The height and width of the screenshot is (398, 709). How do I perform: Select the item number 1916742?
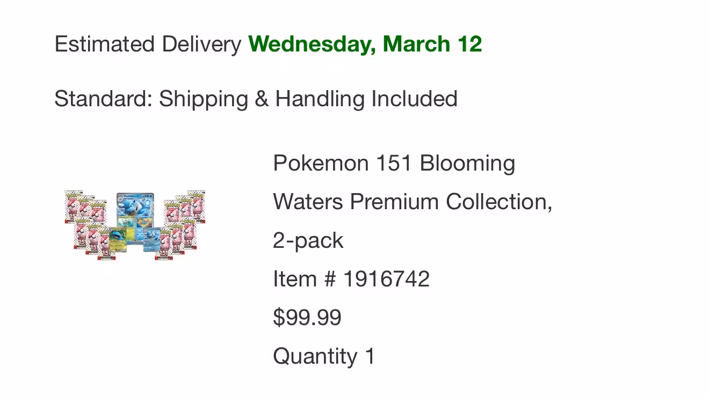(386, 279)
